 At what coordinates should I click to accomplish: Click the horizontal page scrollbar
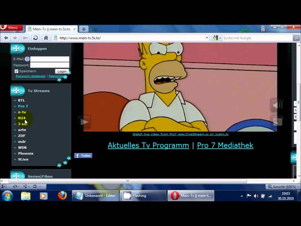(x=128, y=181)
